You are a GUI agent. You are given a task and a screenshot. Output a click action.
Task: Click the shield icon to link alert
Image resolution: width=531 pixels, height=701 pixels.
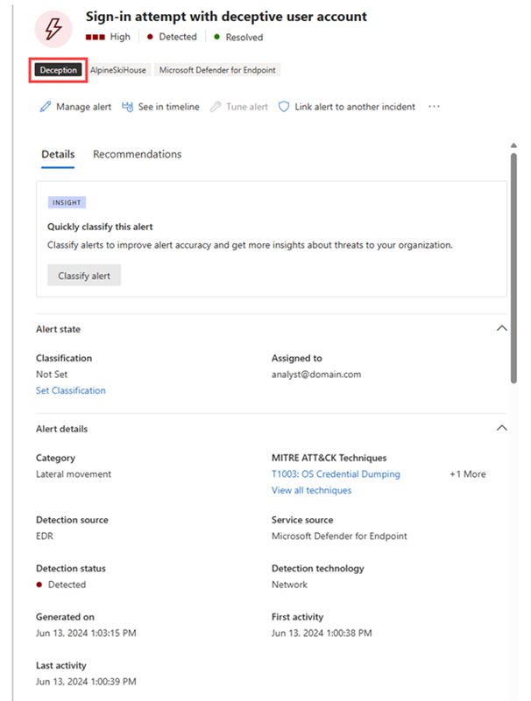pos(283,107)
